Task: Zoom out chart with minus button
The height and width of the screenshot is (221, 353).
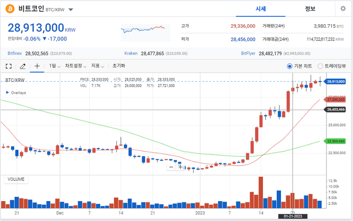Action: click(171, 167)
